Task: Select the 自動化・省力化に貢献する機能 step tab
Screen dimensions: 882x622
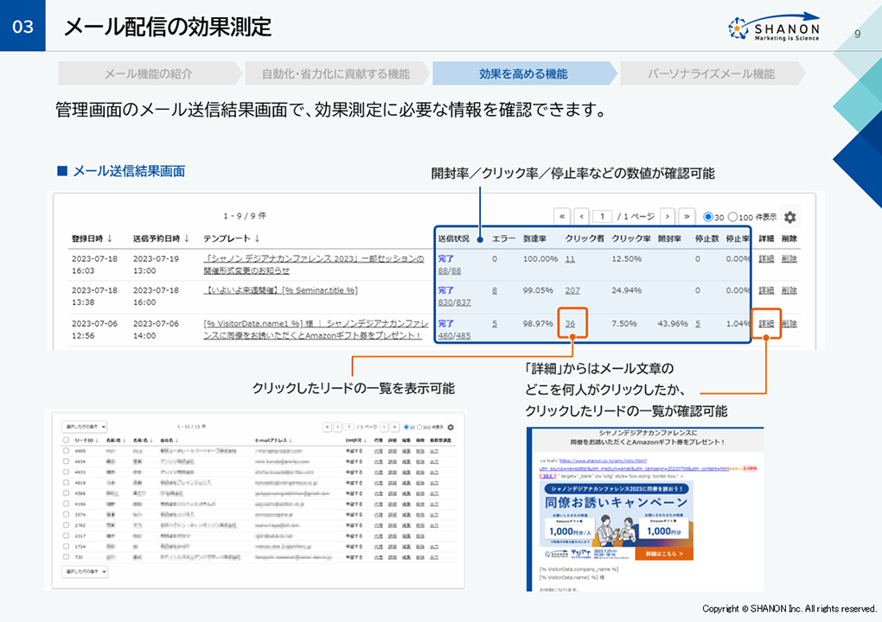Action: click(x=336, y=73)
